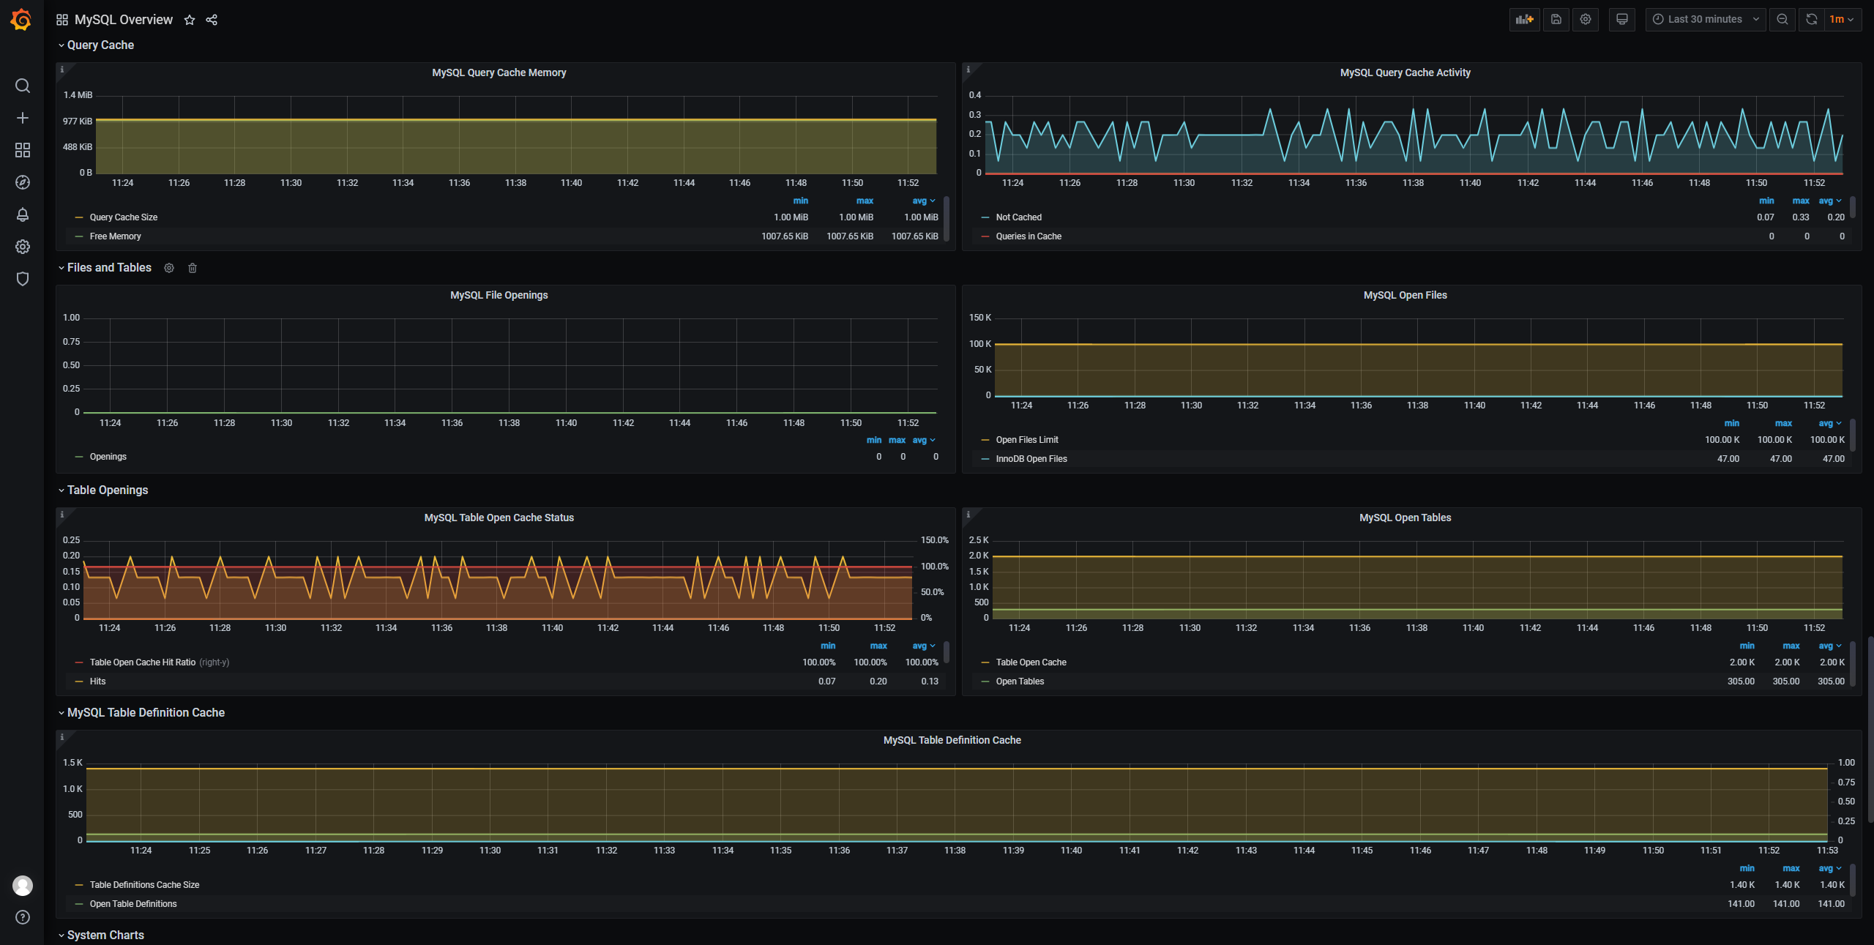The height and width of the screenshot is (945, 1874).
Task: Refresh the dashboard now
Action: point(1812,20)
